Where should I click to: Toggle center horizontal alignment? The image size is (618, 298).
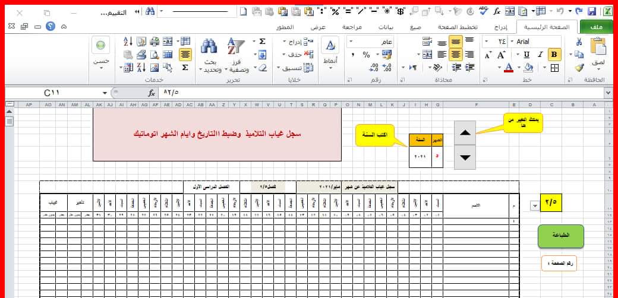[456, 55]
